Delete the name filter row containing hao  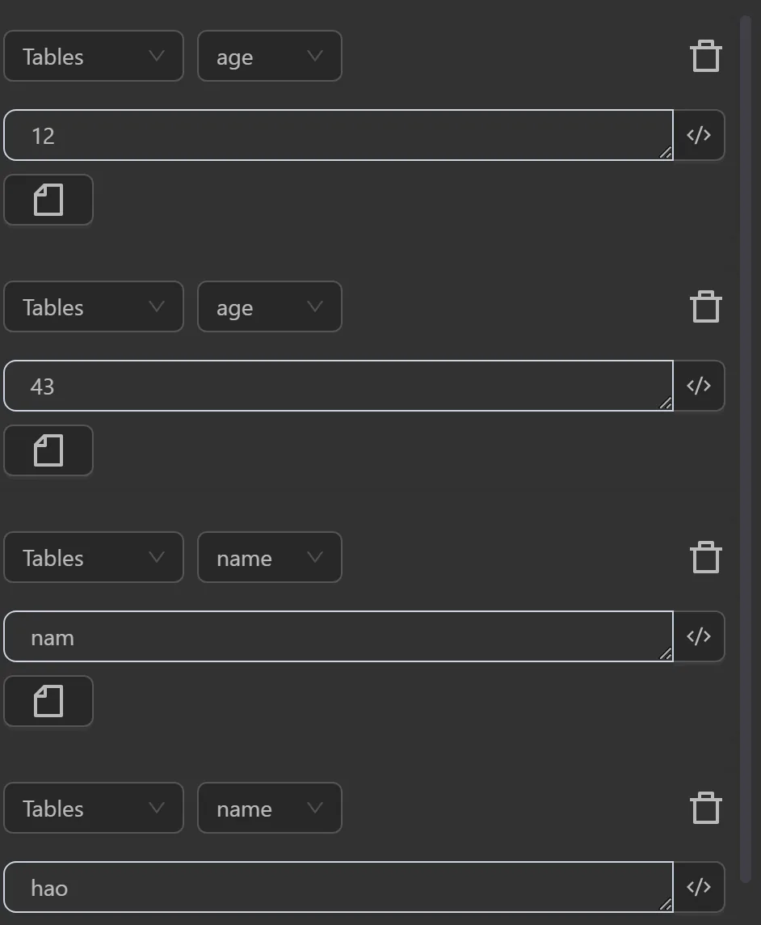coord(705,807)
